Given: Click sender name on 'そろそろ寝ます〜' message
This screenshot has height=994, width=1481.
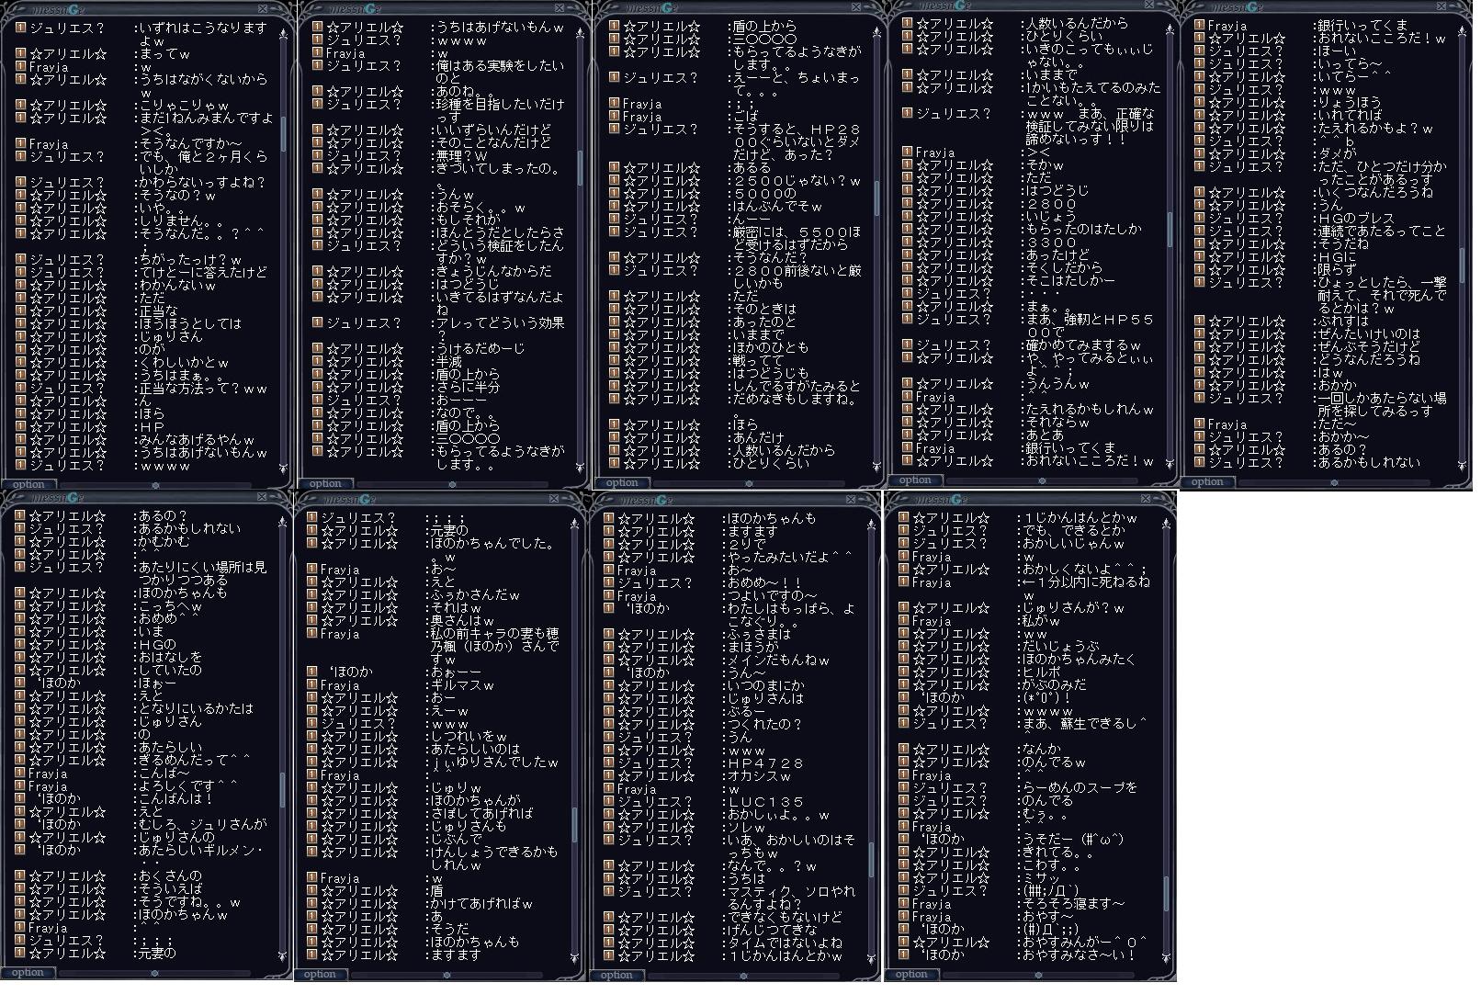Looking at the screenshot, I should tap(932, 904).
